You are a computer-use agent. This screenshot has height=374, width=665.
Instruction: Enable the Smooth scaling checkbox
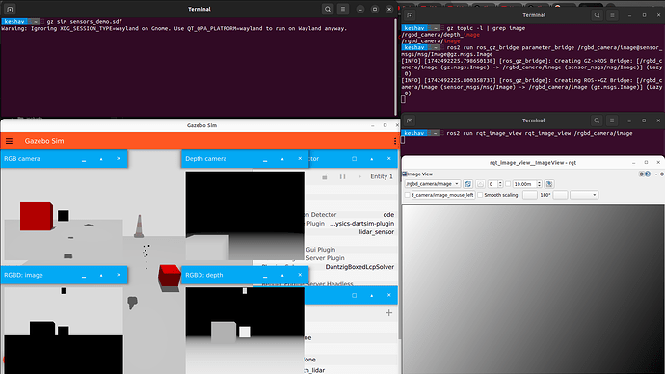(480, 195)
